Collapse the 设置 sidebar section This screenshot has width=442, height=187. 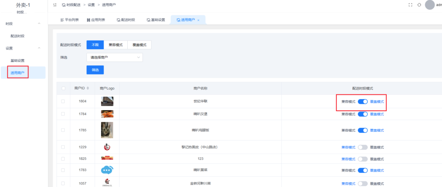point(39,48)
